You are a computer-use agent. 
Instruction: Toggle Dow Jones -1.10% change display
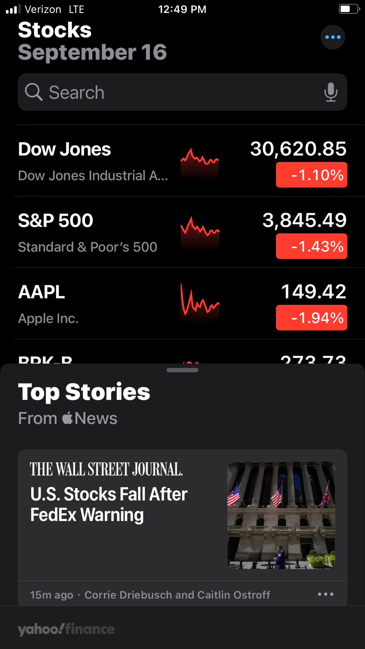click(311, 175)
